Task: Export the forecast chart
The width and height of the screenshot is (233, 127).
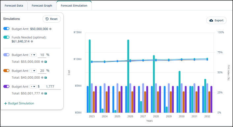Action: (216, 20)
